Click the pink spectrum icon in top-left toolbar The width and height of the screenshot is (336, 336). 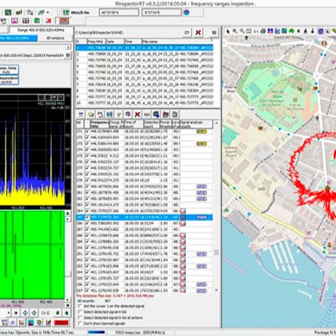[15, 21]
